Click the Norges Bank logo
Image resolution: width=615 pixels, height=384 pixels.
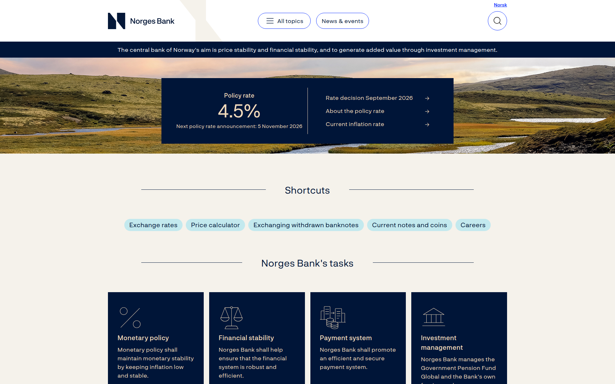pyautogui.click(x=141, y=21)
